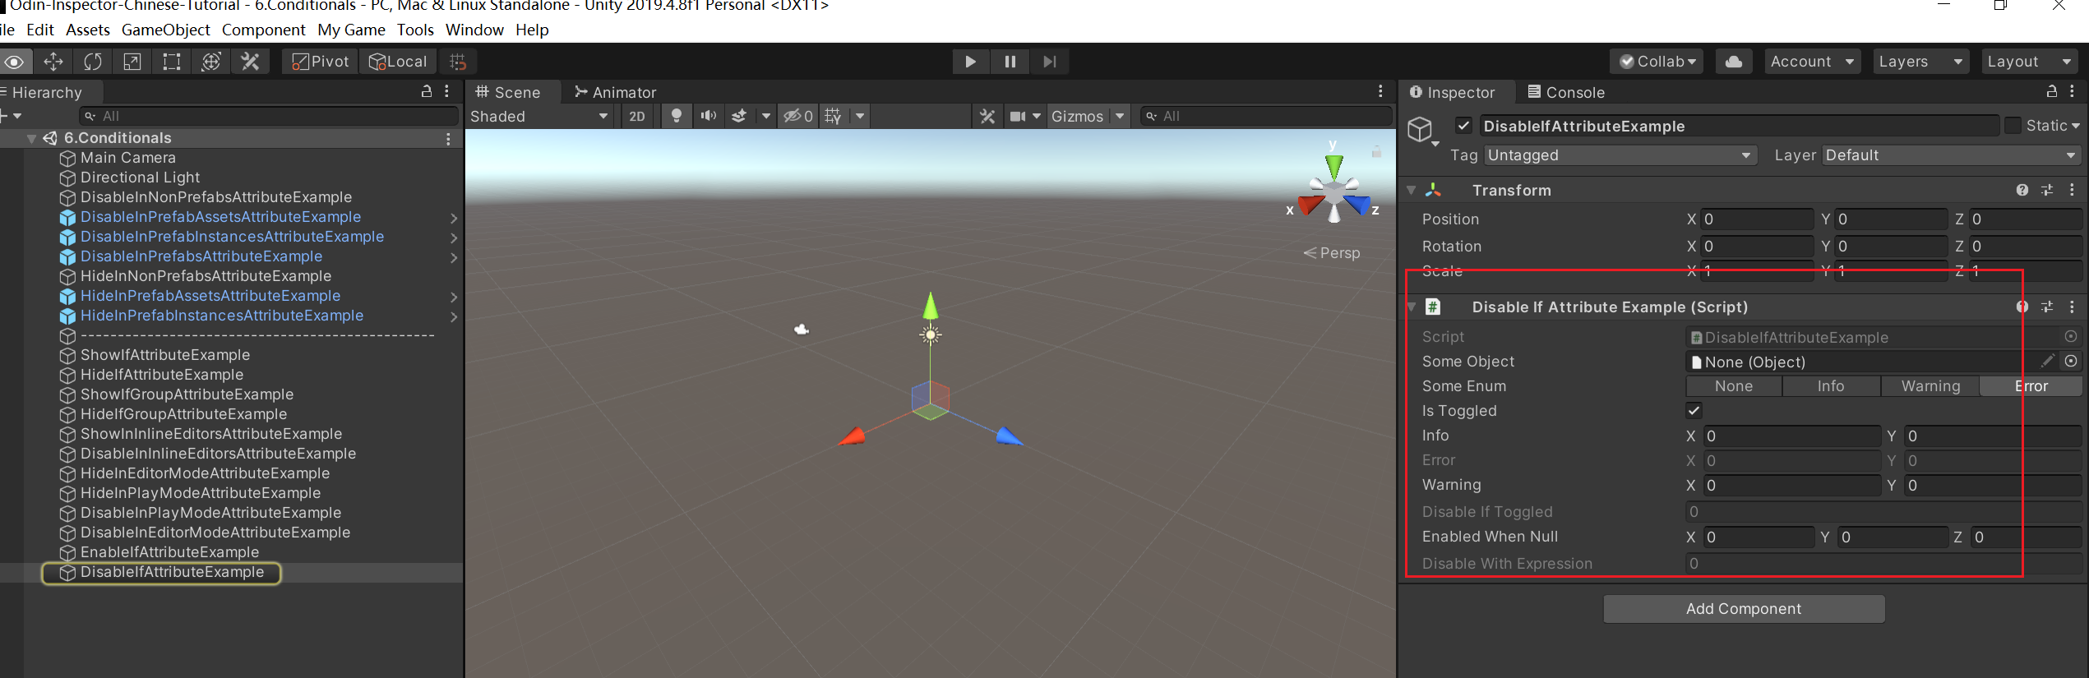
Task: Select ShowIfAttributeExample in Hierarchy
Action: pos(164,355)
